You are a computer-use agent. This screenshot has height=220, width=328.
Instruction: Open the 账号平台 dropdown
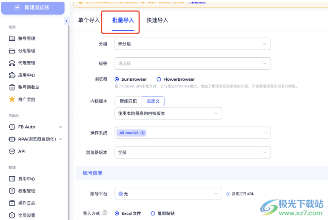(x=168, y=194)
